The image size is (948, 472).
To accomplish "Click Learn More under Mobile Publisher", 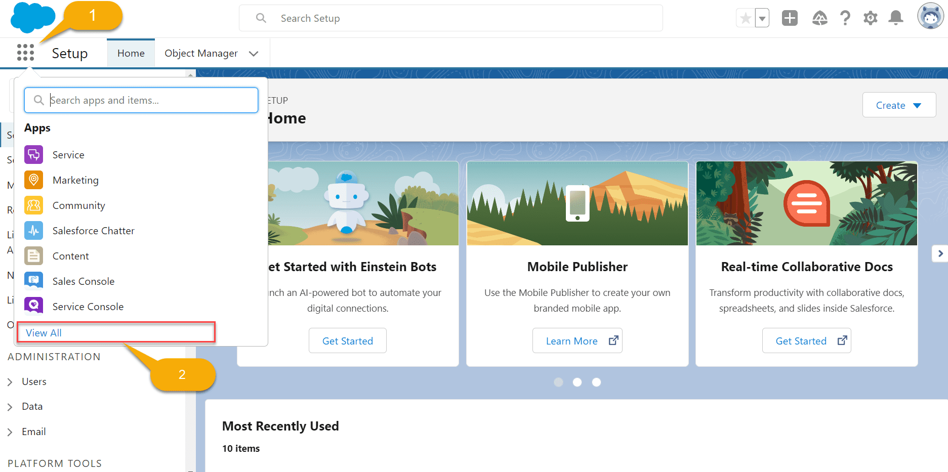I will pos(578,340).
